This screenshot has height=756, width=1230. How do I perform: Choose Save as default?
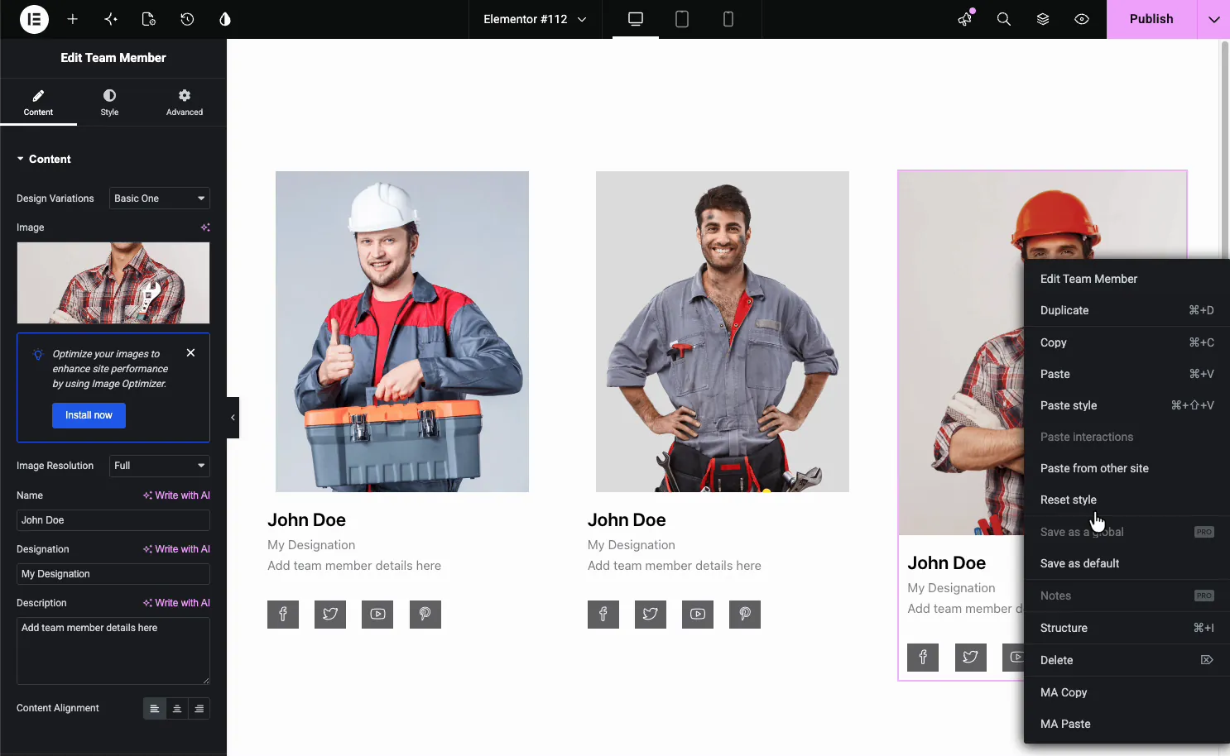point(1127,563)
